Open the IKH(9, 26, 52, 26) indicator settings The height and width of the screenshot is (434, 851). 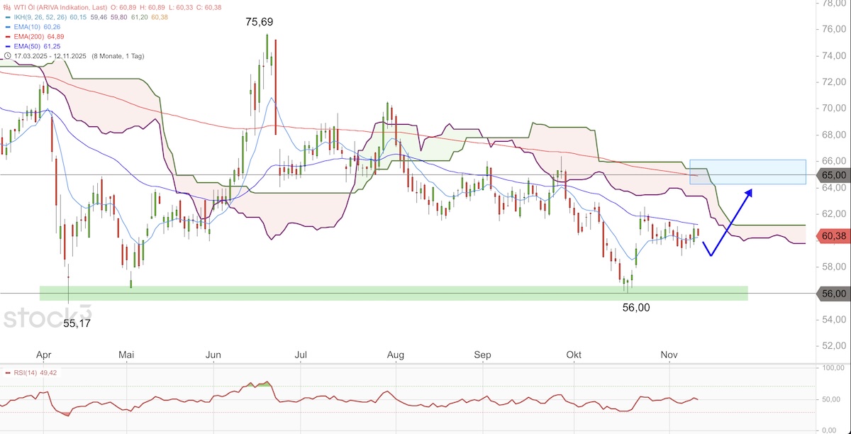point(40,16)
